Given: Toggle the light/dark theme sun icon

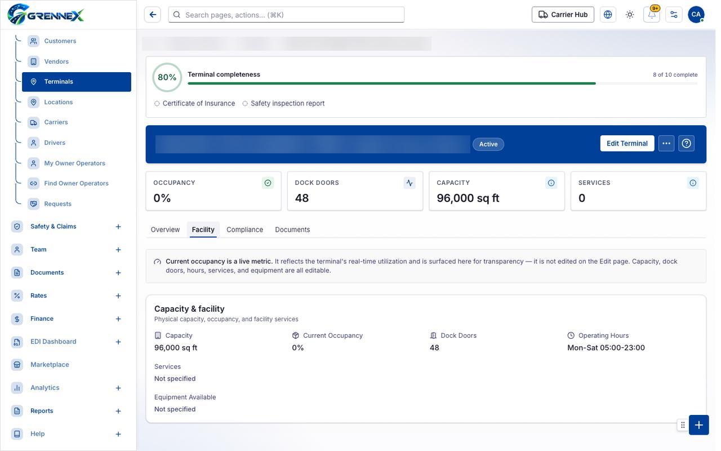Looking at the screenshot, I should click(x=630, y=15).
